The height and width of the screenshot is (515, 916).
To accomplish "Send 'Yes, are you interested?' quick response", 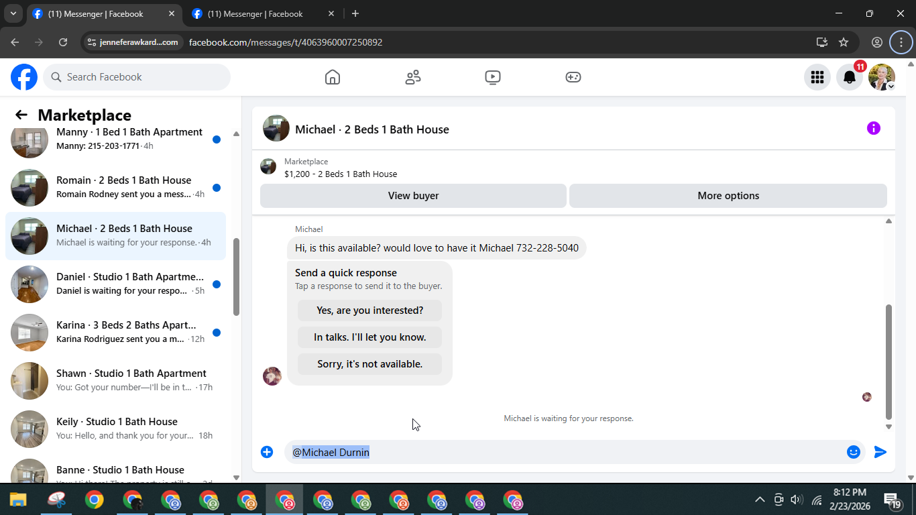I will (369, 310).
